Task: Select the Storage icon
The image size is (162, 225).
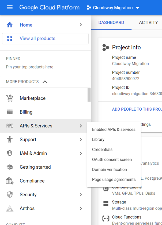Action: [106, 204]
